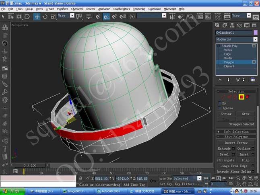The height and width of the screenshot is (195, 260).
Task: Select the Polygon sub-object selection icon
Action: pyautogui.click(x=241, y=97)
